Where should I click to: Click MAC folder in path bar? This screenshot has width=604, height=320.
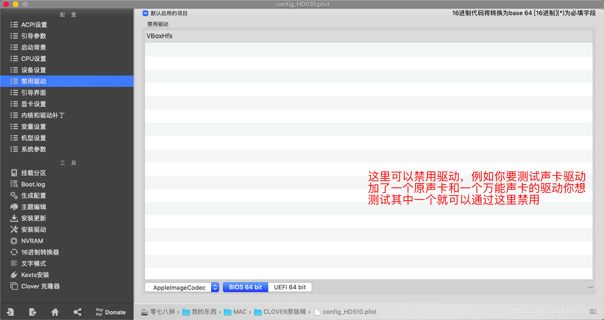235,312
